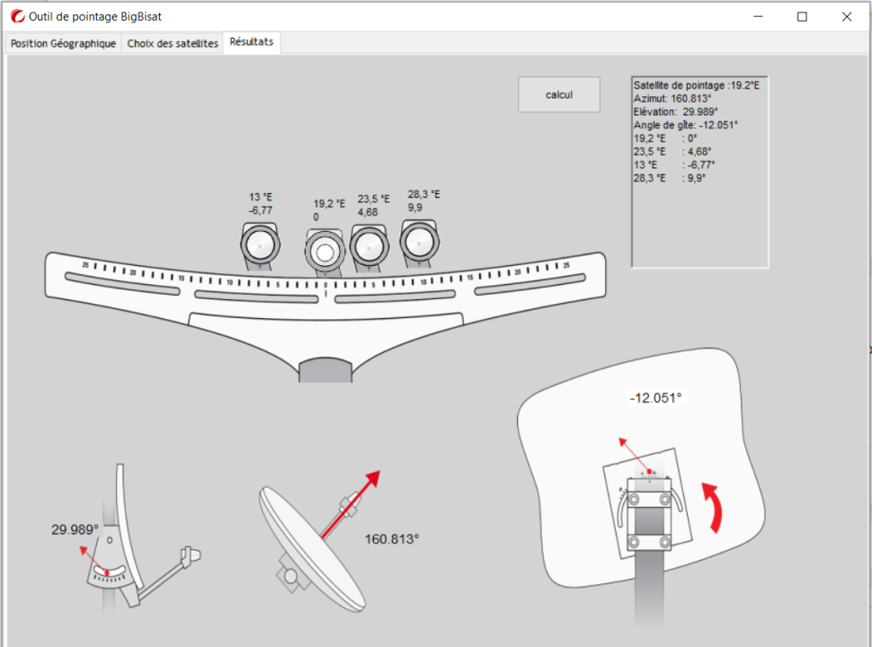
Task: Open the Position Géographique tab
Action: click(63, 43)
